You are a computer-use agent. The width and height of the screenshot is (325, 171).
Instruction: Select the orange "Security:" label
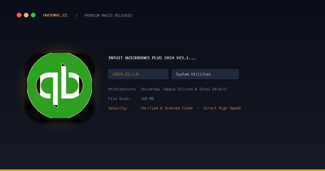tap(118, 108)
